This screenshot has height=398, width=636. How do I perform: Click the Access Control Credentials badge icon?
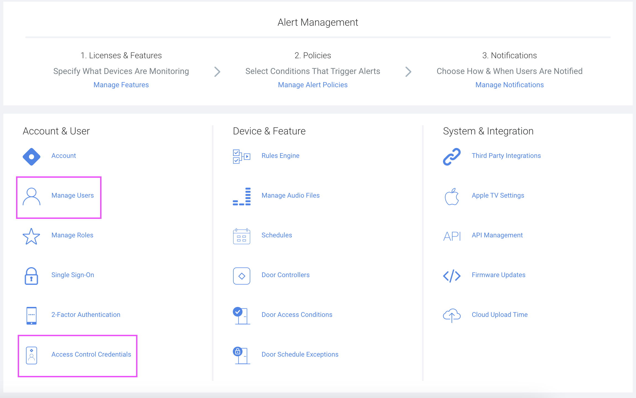click(x=32, y=355)
